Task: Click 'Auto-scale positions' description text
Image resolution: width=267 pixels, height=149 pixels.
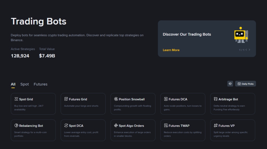Action: (183, 108)
